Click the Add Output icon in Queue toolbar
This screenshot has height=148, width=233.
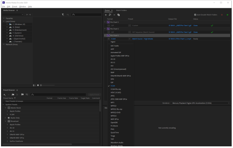(x=110, y=15)
